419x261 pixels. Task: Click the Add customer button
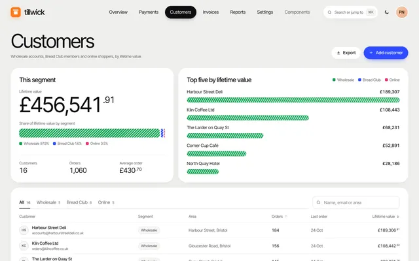click(x=386, y=53)
